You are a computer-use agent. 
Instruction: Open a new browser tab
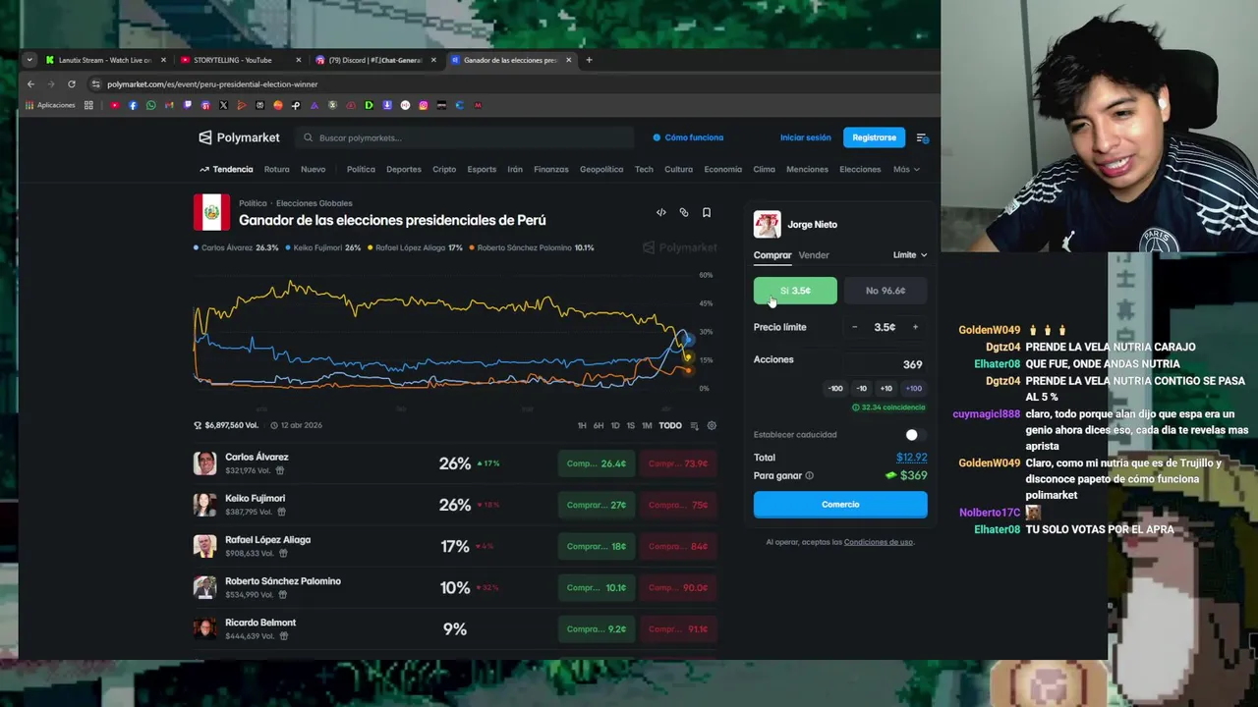589,60
